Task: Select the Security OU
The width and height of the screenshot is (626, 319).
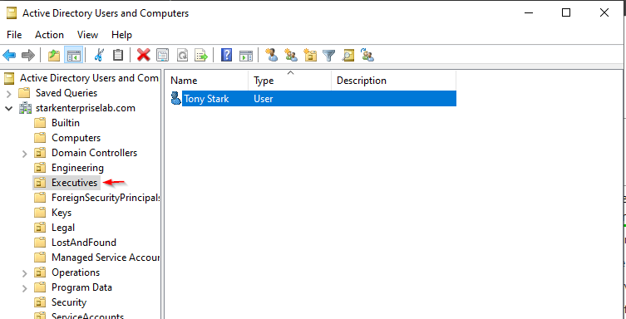Action: pos(69,302)
